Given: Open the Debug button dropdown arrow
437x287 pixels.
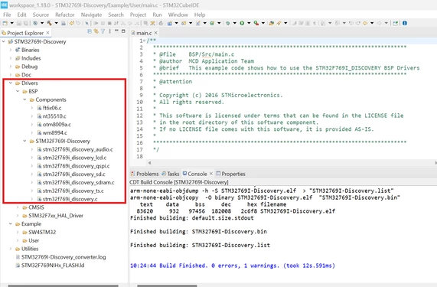Looking at the screenshot, I should (235, 23).
